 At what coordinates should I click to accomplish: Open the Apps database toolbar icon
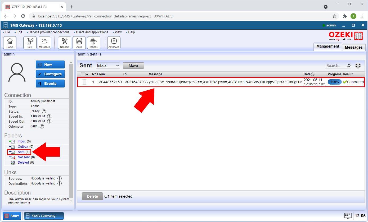(79, 43)
